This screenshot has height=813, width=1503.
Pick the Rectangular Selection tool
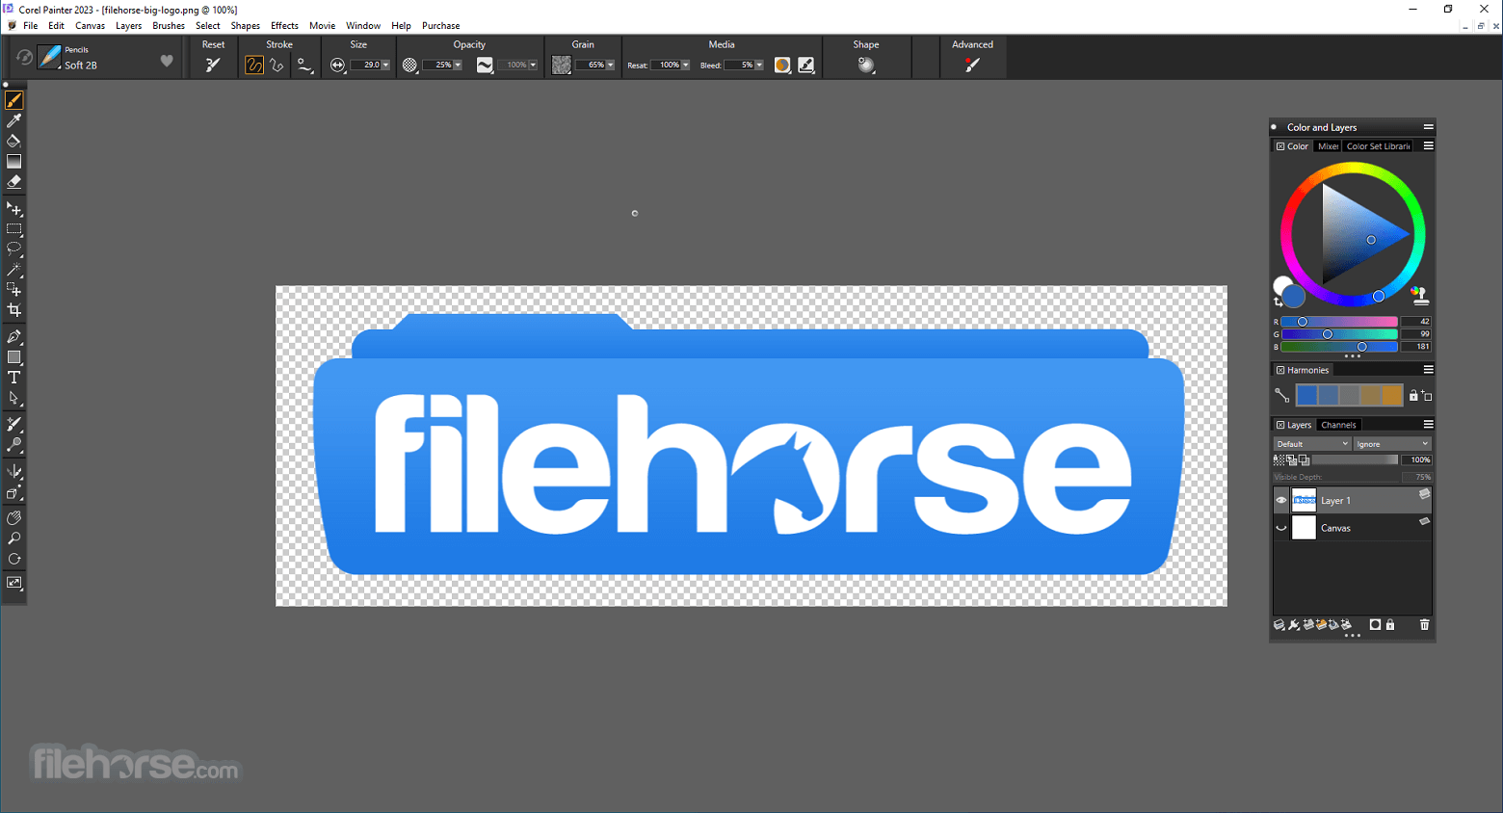point(14,229)
